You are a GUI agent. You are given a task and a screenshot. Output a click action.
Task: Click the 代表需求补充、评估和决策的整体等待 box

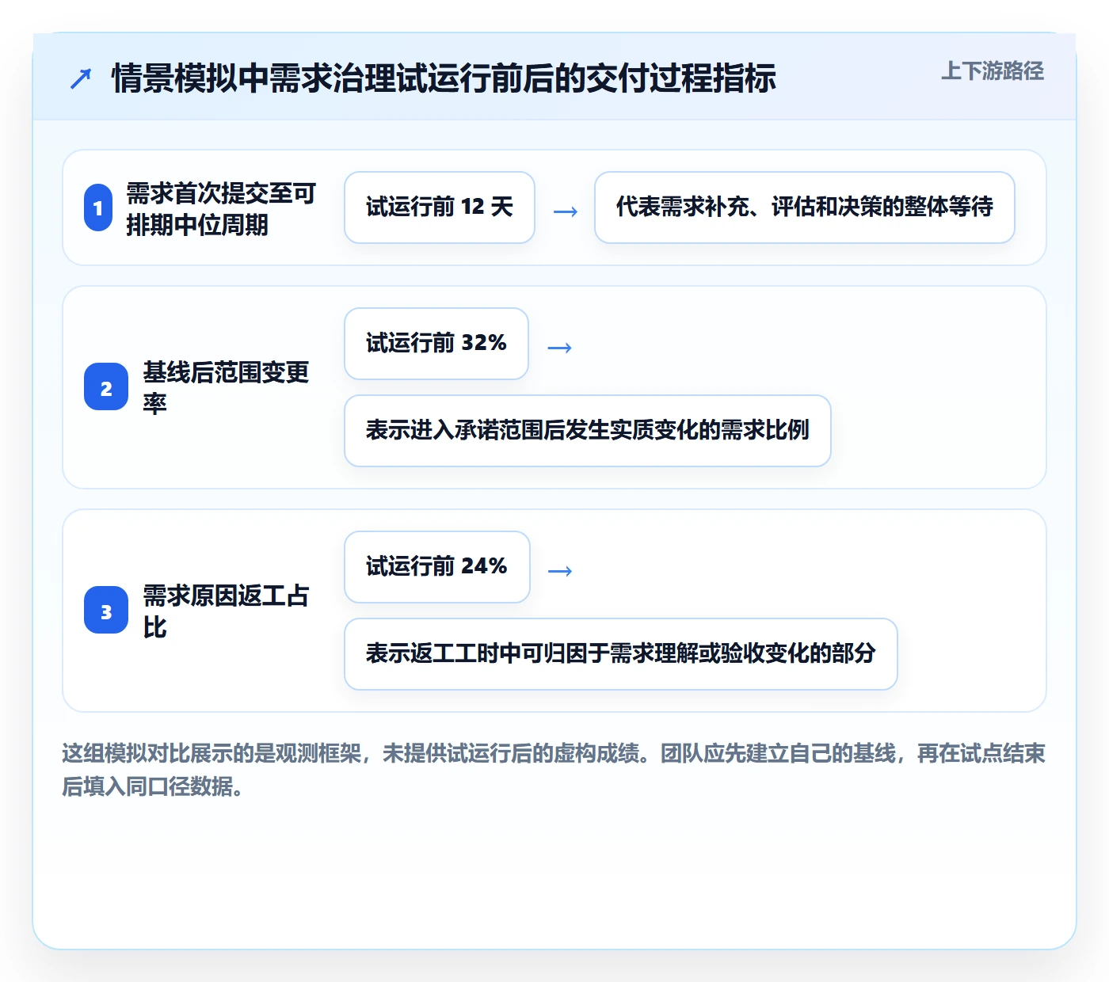point(805,207)
